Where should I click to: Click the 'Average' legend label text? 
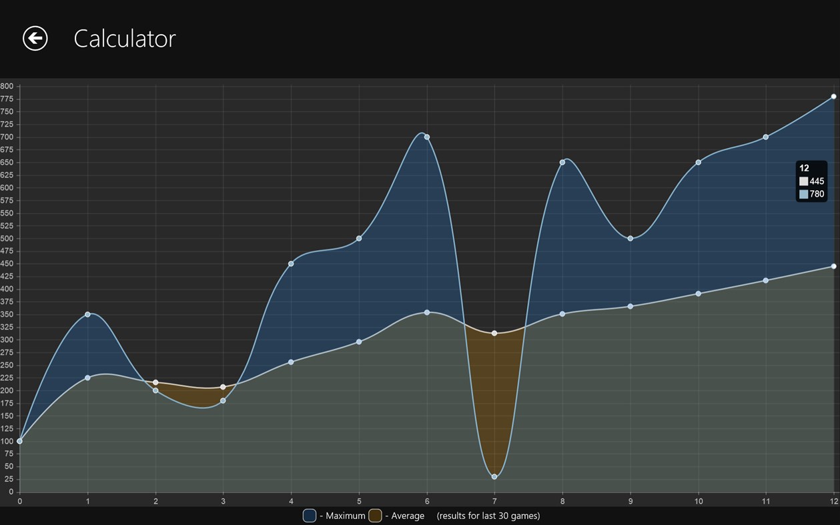coord(408,516)
